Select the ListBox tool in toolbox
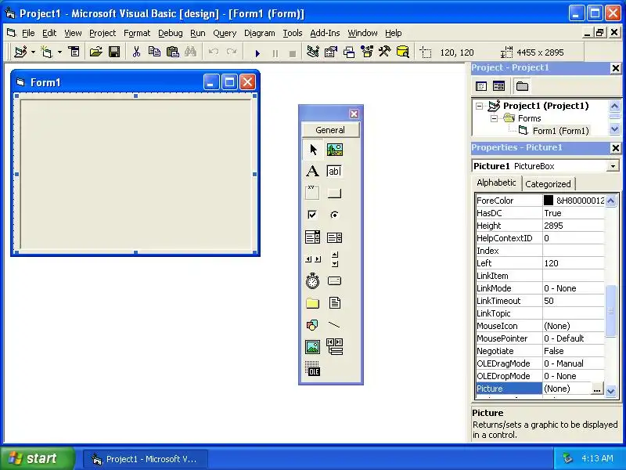Image resolution: width=626 pixels, height=470 pixels. [335, 237]
